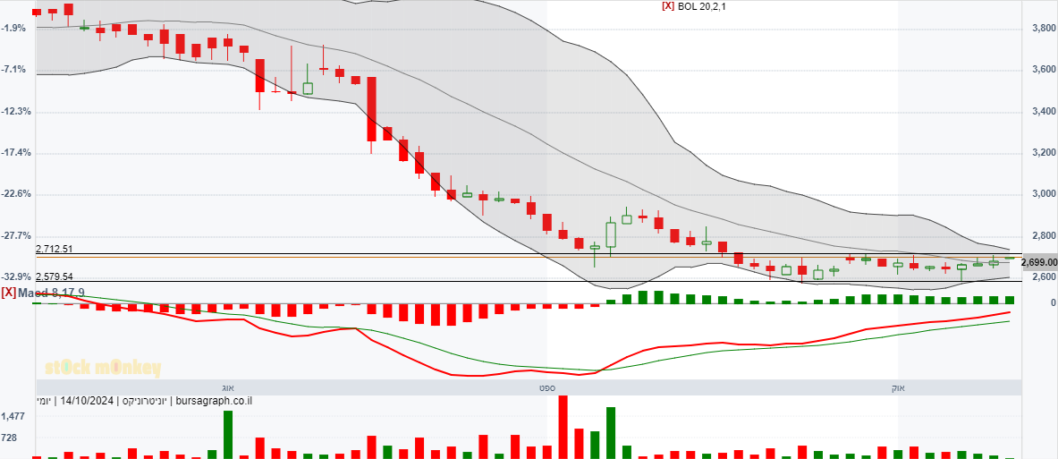Click the -22.6% change label
The height and width of the screenshot is (459, 1058).
tap(15, 194)
